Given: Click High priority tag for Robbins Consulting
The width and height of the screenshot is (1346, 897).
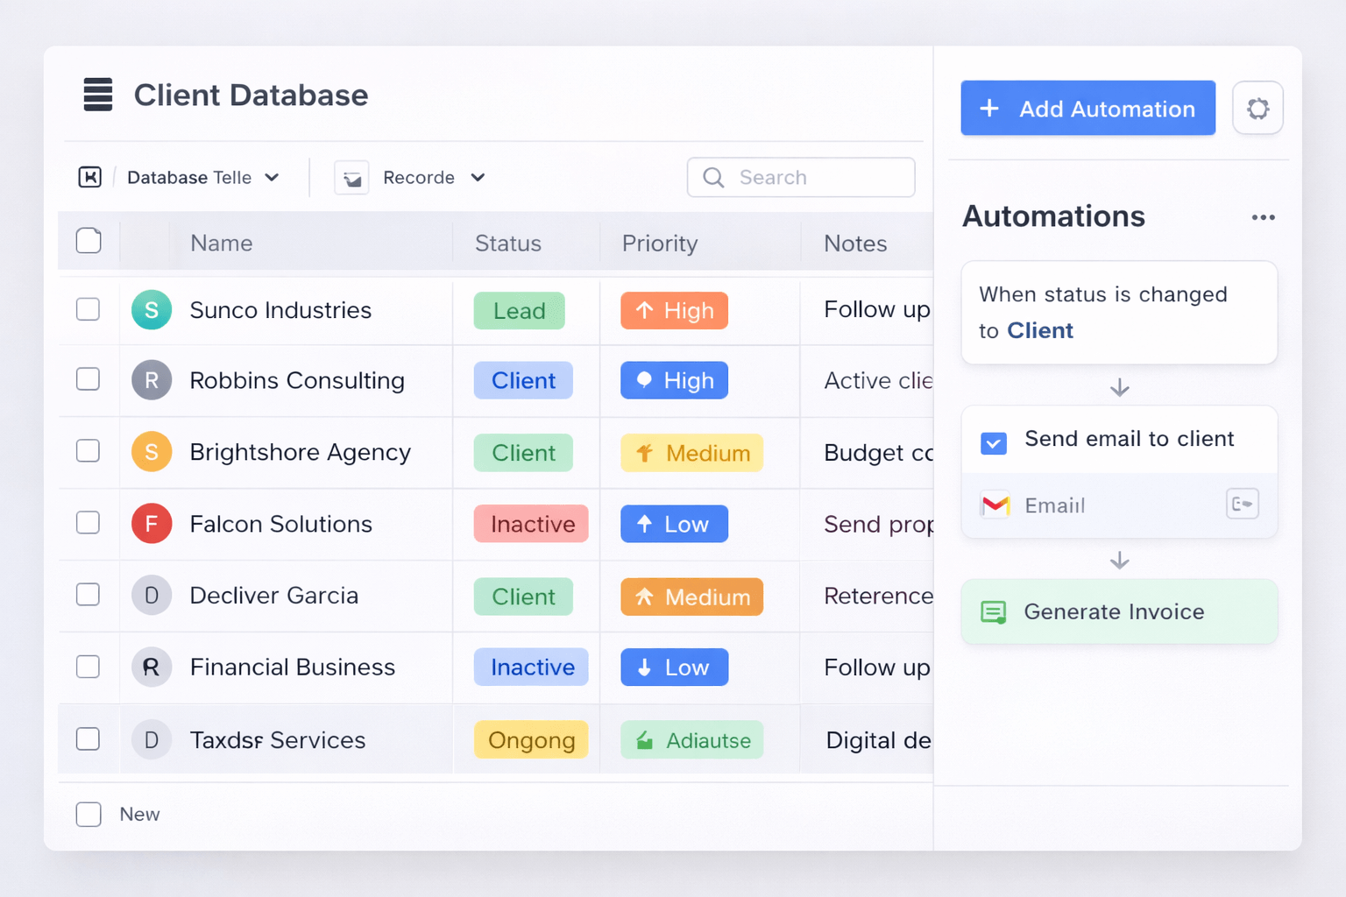Looking at the screenshot, I should 674,380.
